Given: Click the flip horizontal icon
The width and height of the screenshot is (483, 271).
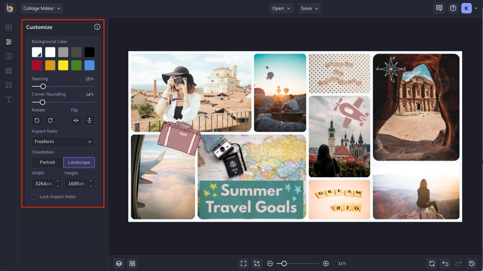Looking at the screenshot, I should click(76, 120).
